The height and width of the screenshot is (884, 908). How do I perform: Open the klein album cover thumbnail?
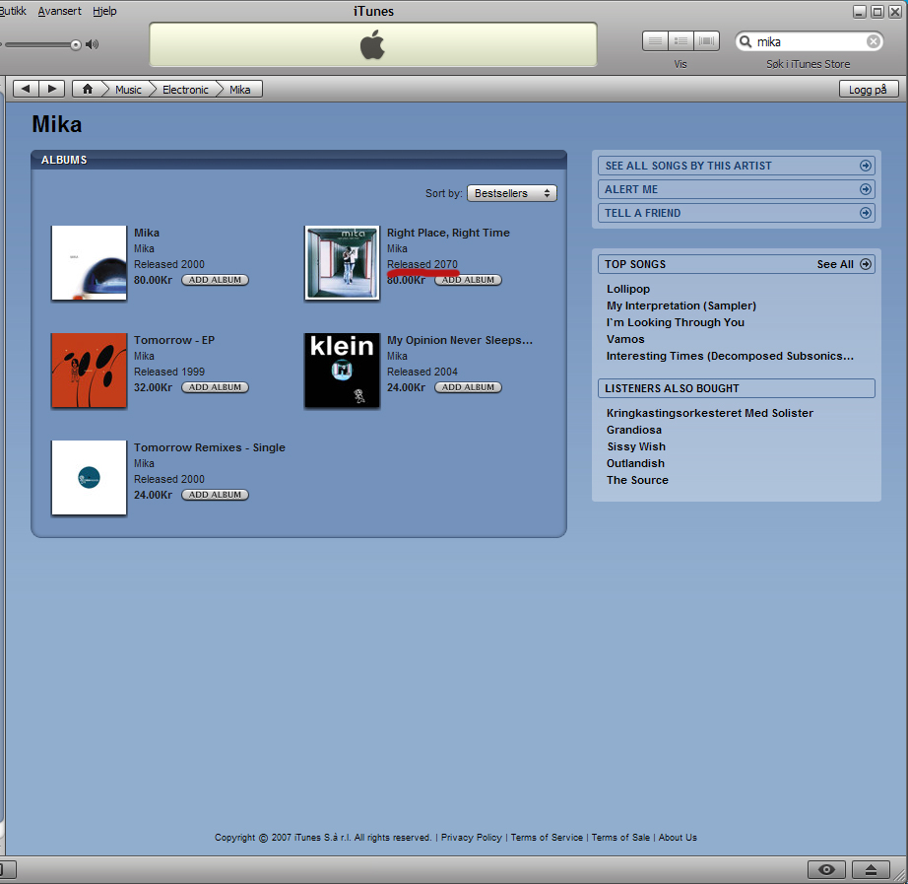tap(343, 371)
